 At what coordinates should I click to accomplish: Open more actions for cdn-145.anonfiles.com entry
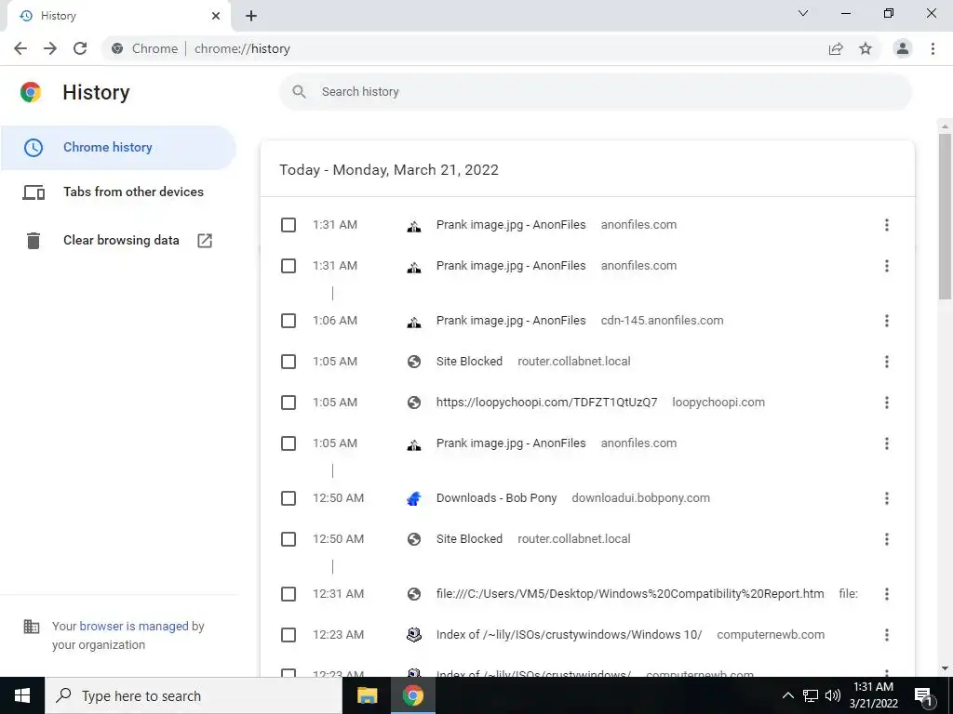point(887,321)
